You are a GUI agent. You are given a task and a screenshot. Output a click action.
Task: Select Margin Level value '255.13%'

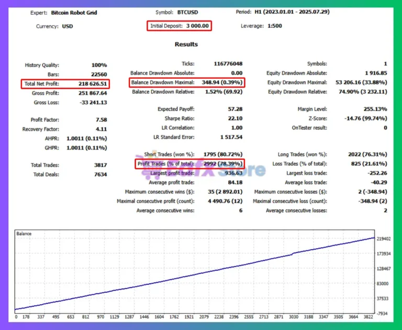click(x=375, y=109)
